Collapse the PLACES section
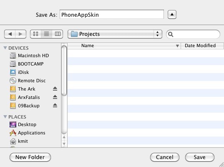 pos(5,116)
